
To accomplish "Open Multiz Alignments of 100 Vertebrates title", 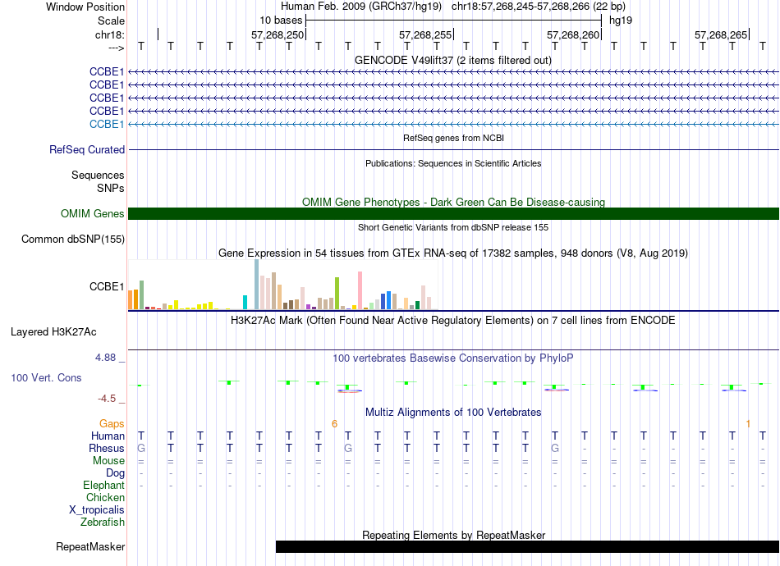I will tap(453, 413).
